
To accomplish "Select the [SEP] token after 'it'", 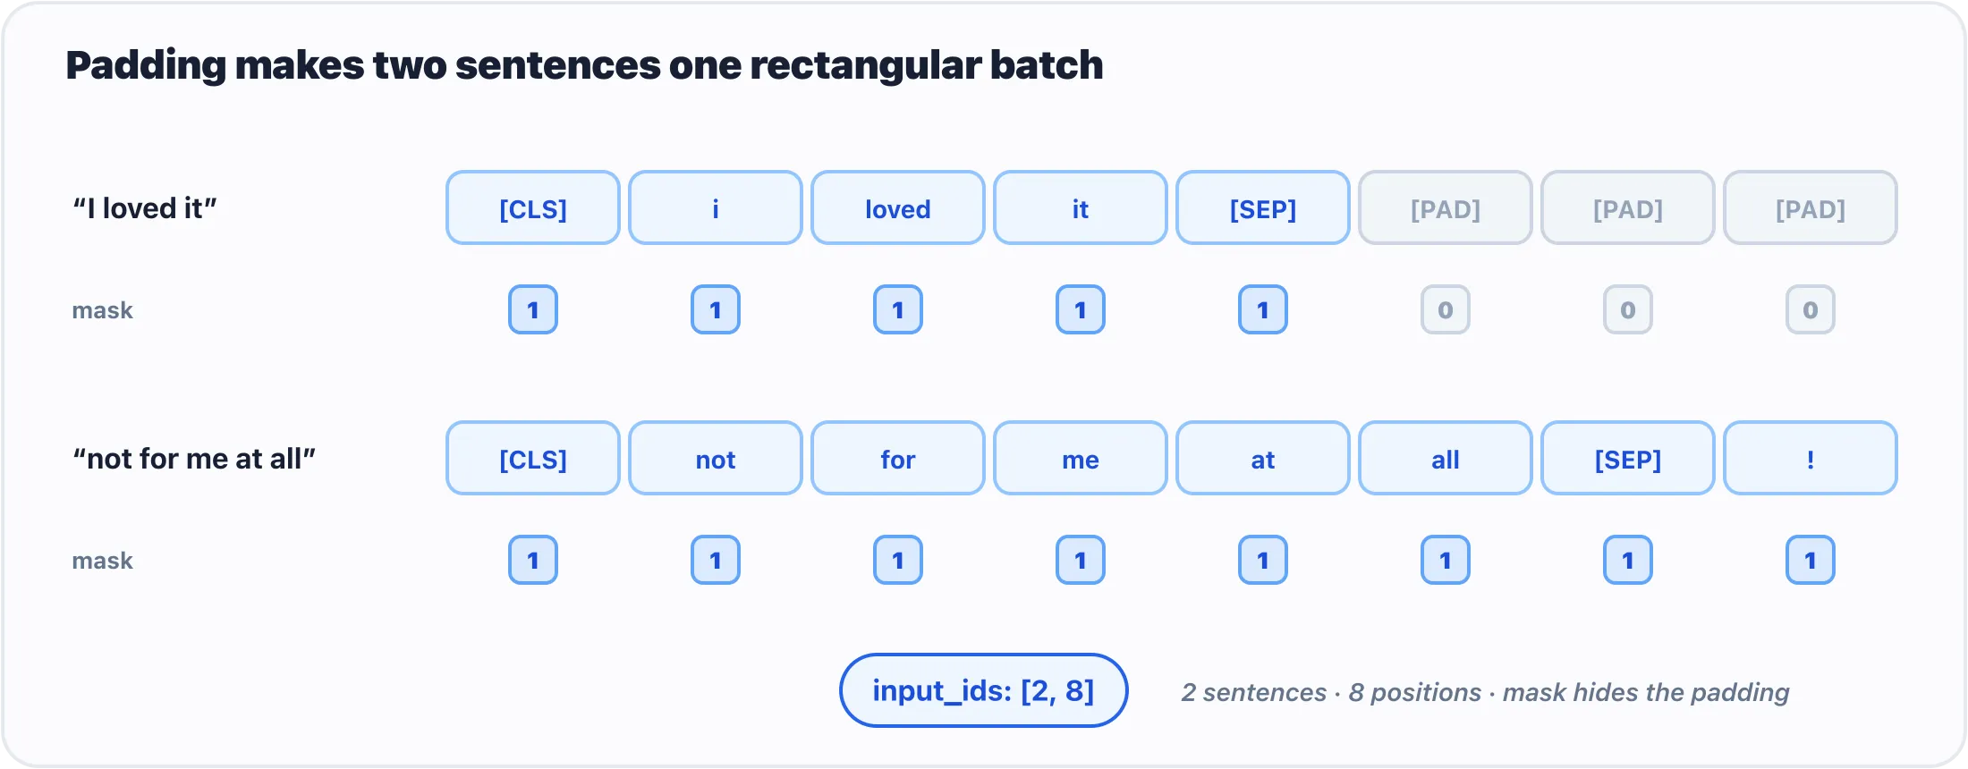I will [x=1263, y=208].
